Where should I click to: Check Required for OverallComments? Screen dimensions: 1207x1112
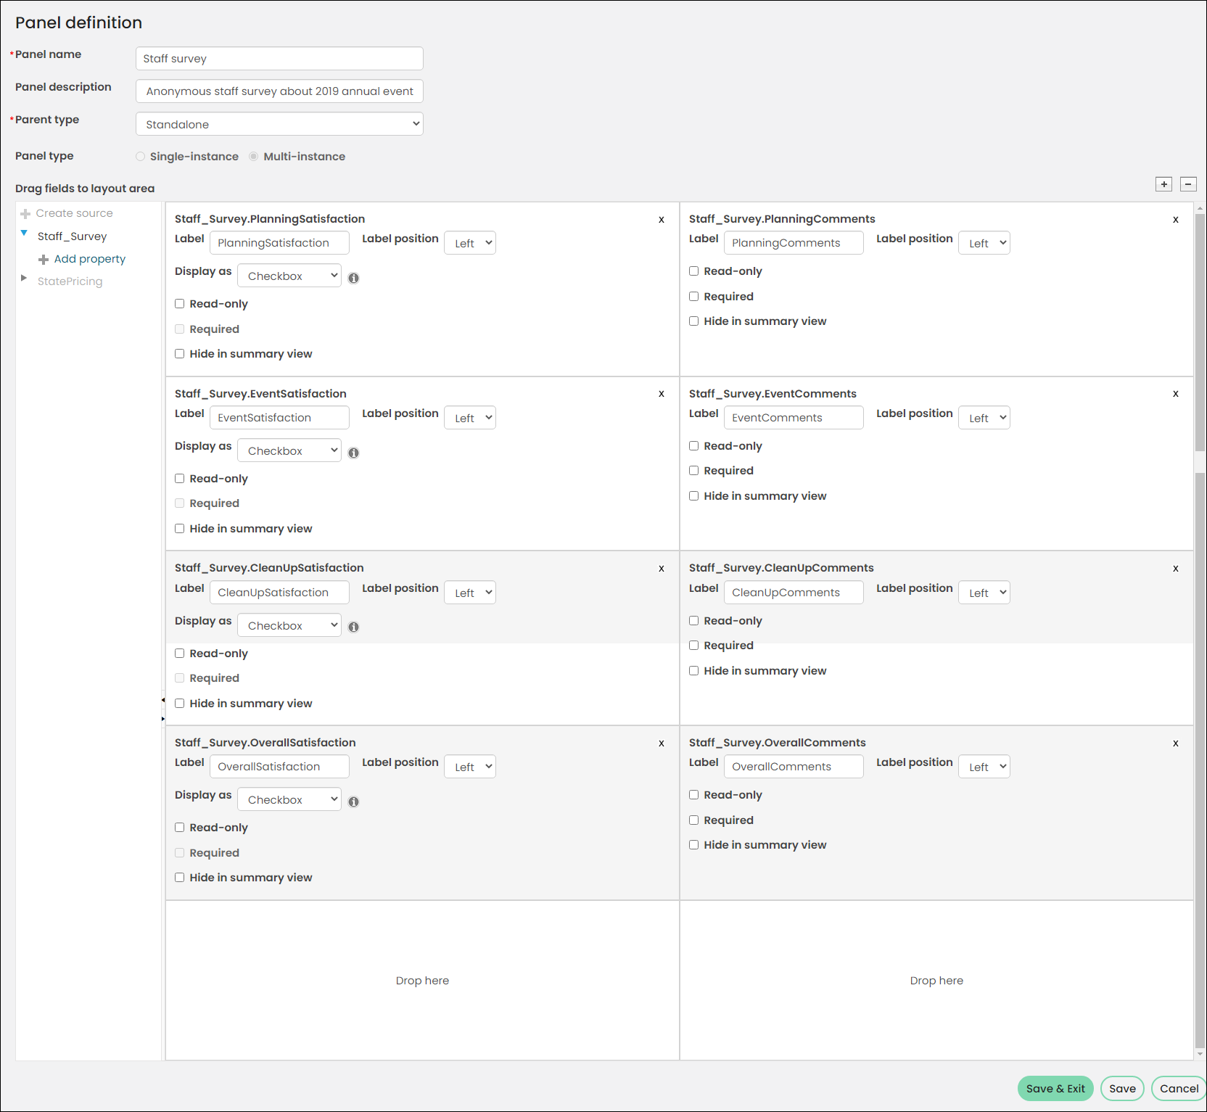(x=693, y=820)
